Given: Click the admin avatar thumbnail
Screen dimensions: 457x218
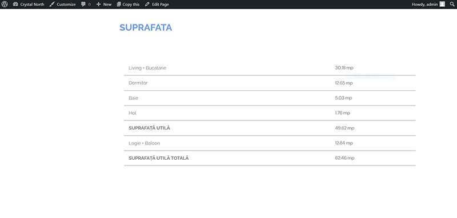Looking at the screenshot, I should [442, 4].
